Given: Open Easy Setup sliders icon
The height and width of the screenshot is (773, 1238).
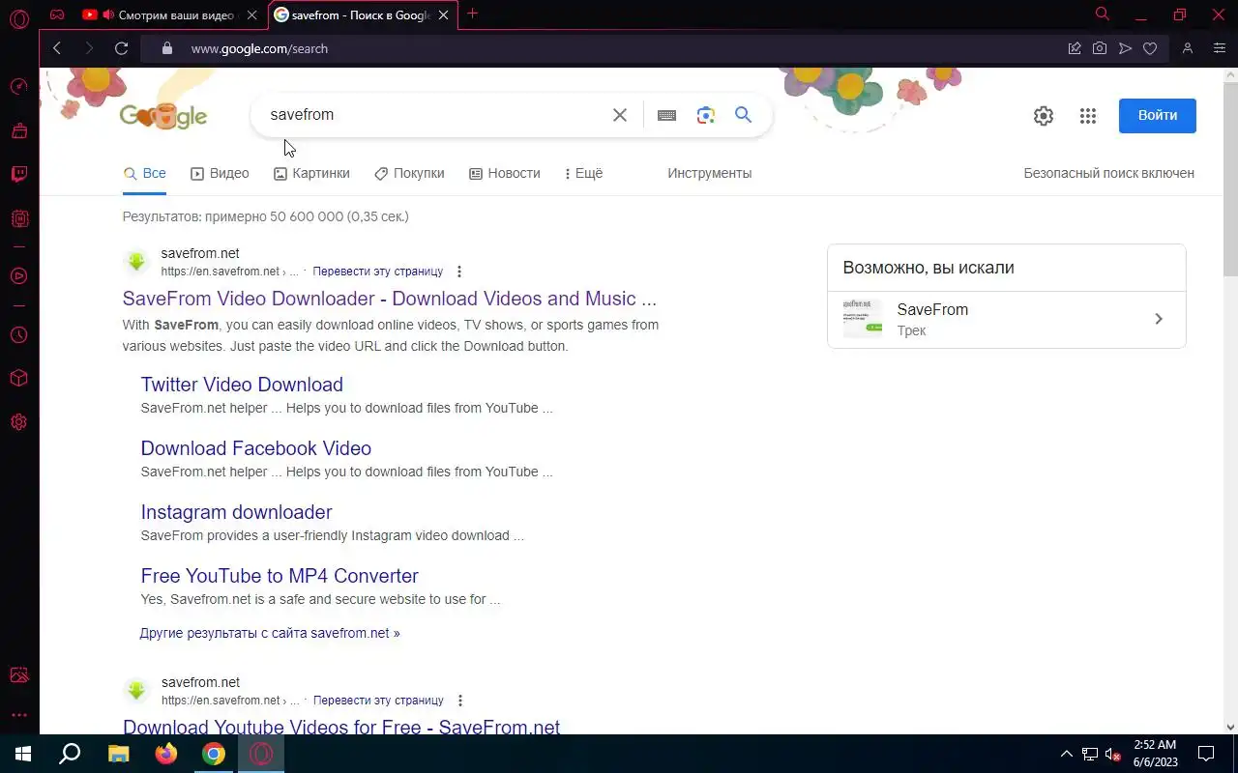Looking at the screenshot, I should 1219,48.
